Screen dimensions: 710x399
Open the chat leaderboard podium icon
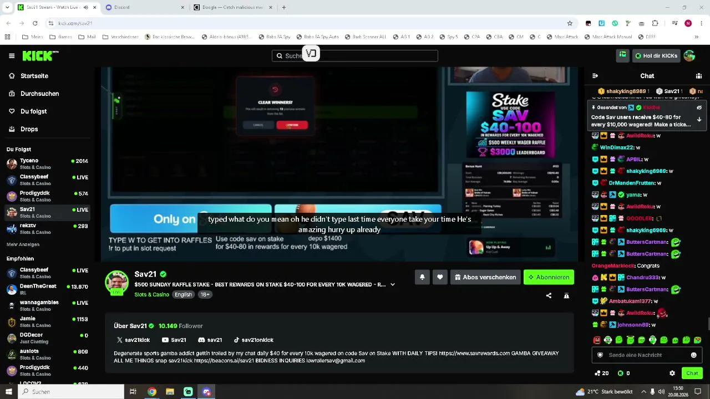pyautogui.click(x=699, y=76)
